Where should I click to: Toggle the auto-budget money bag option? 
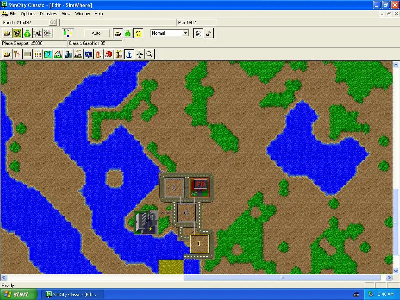pyautogui.click(x=128, y=34)
